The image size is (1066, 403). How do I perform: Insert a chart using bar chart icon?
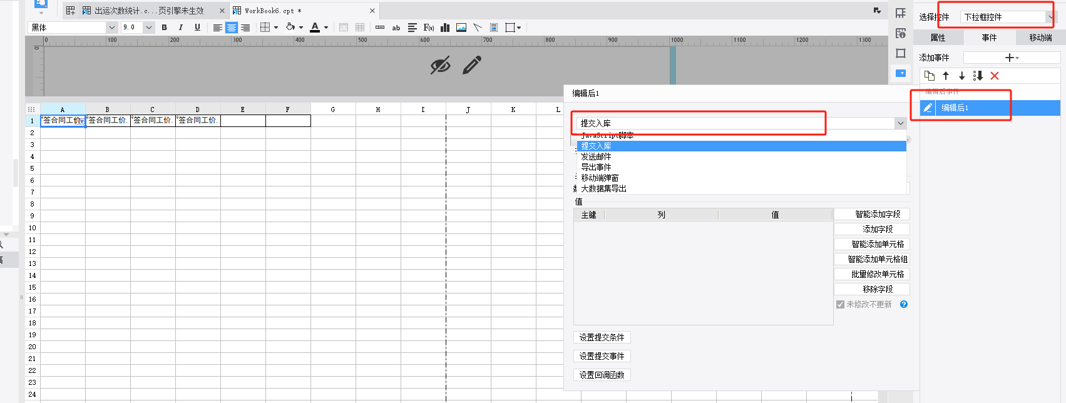tap(445, 28)
